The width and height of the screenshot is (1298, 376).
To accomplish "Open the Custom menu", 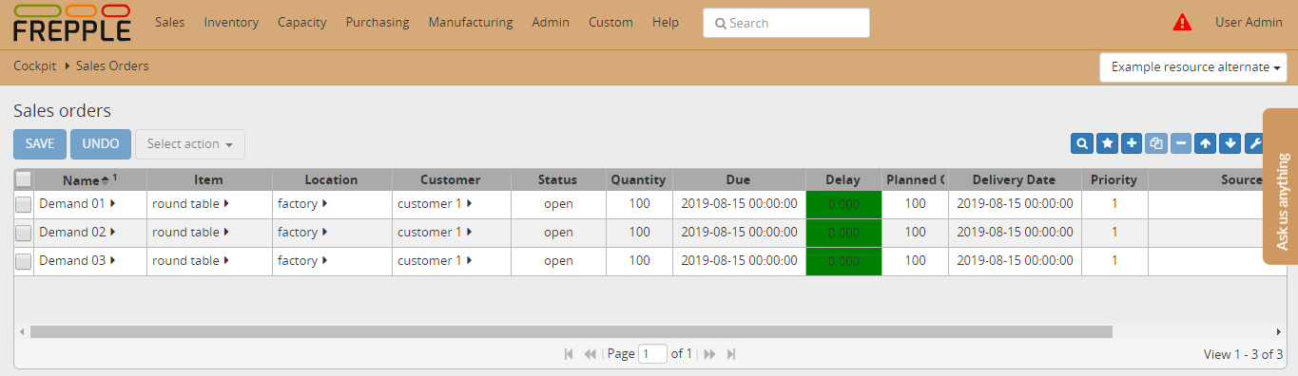I will point(610,22).
